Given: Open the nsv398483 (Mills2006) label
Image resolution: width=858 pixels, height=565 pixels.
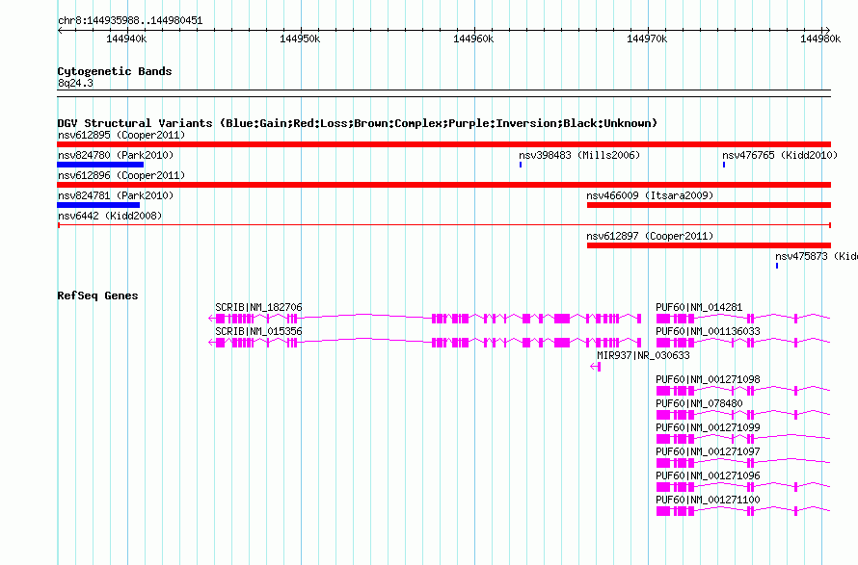Looking at the screenshot, I should (x=579, y=155).
